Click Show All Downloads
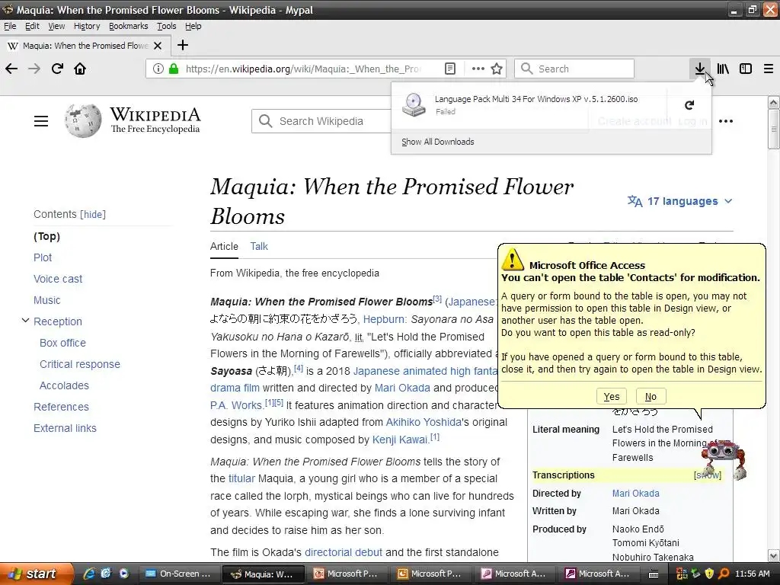The height and width of the screenshot is (585, 780). (438, 142)
